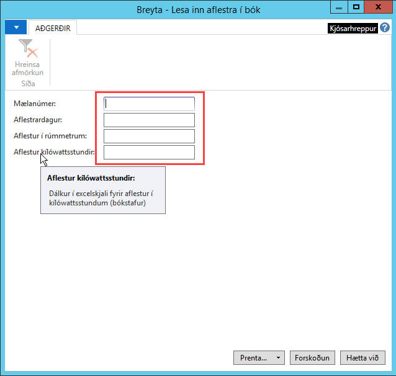This screenshot has height=376, width=396.
Task: Click the Mælanúmer label text
Action: 35,104
